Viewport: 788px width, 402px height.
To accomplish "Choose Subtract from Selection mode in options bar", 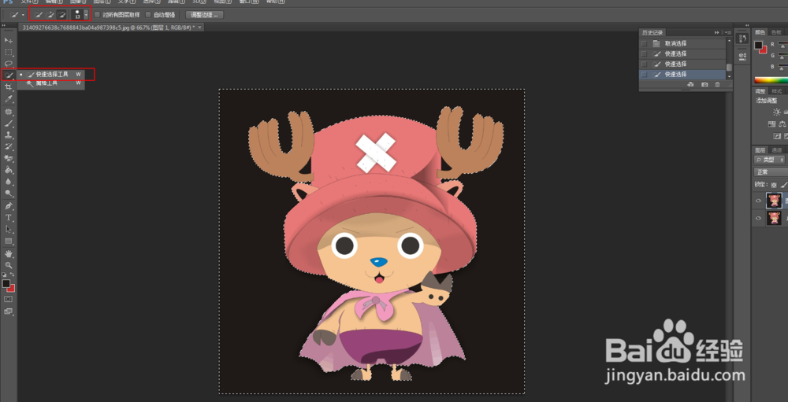I will click(61, 15).
